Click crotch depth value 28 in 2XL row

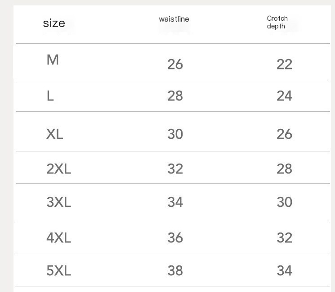284,169
